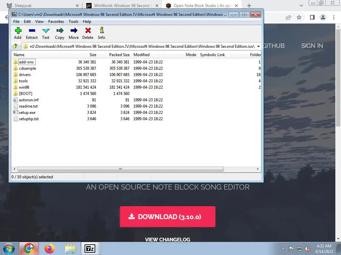Open the Tools menu

pos(73,22)
